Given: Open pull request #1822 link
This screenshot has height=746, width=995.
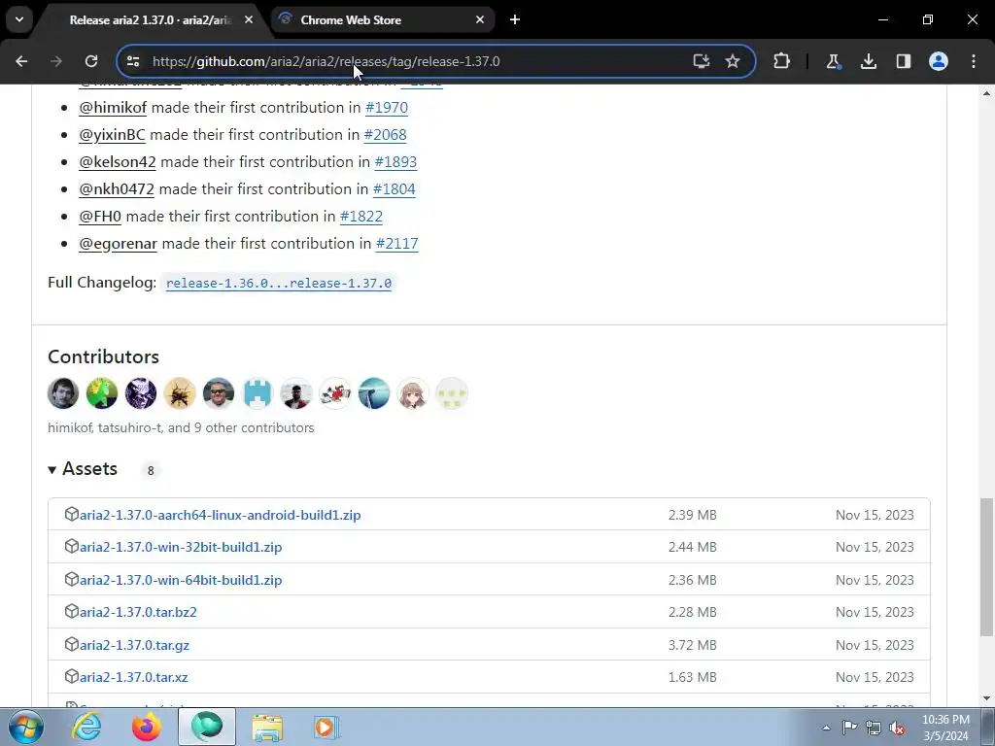Looking at the screenshot, I should tap(361, 217).
